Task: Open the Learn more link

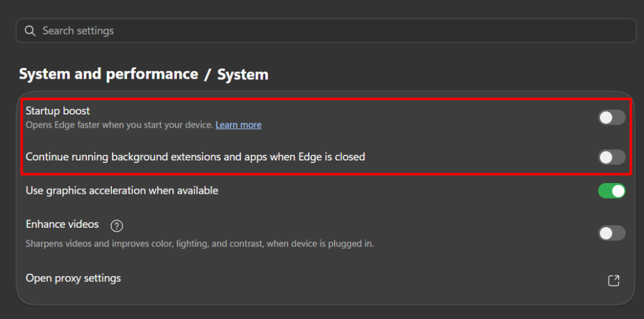Action: click(x=238, y=125)
